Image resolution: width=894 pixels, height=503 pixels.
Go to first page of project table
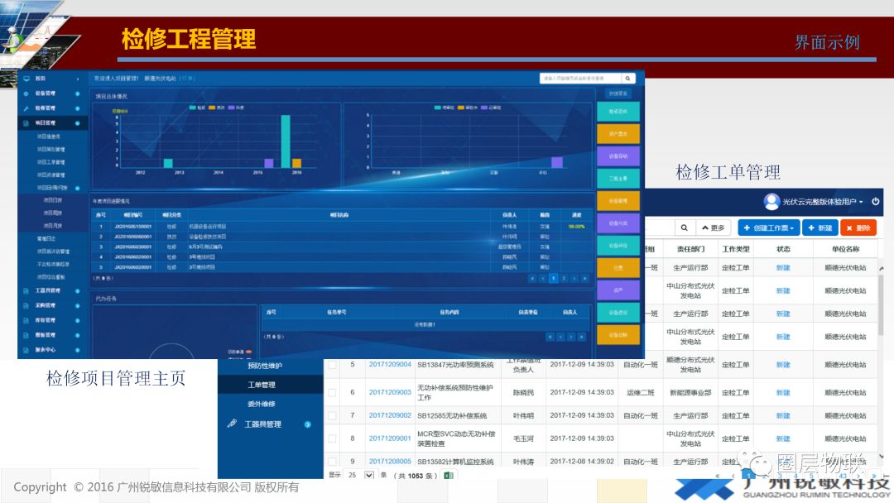point(532,279)
